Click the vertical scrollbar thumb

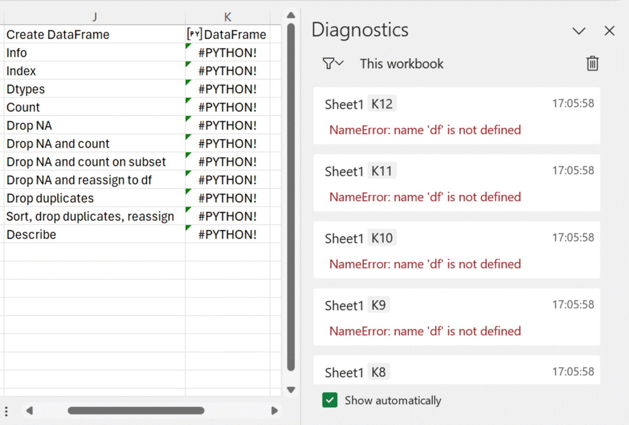click(291, 197)
